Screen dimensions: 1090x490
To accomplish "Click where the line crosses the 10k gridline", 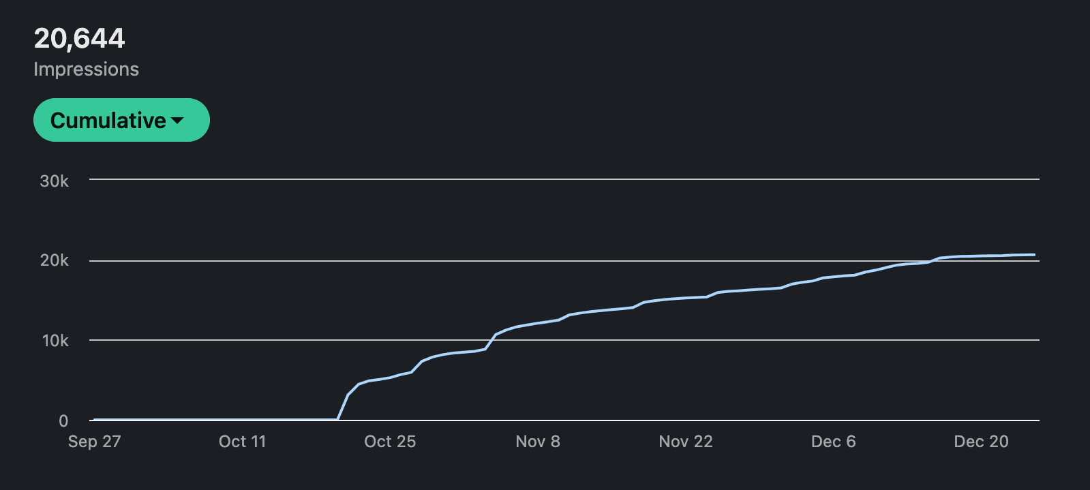I will [x=492, y=339].
